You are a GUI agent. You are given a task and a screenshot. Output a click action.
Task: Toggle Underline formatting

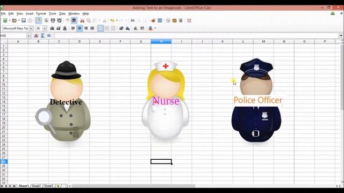click(64, 28)
